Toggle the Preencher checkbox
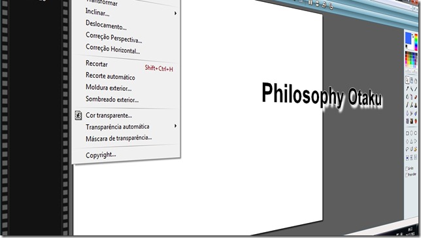 point(407,175)
